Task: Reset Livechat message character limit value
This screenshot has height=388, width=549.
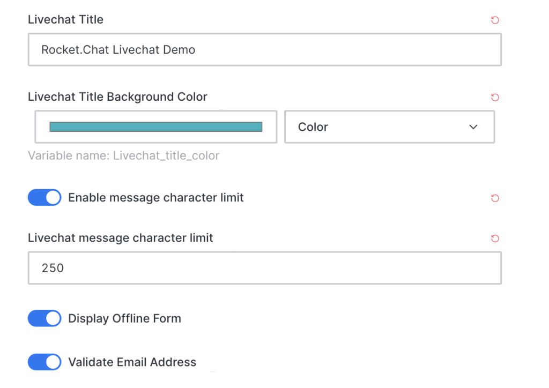Action: click(495, 238)
